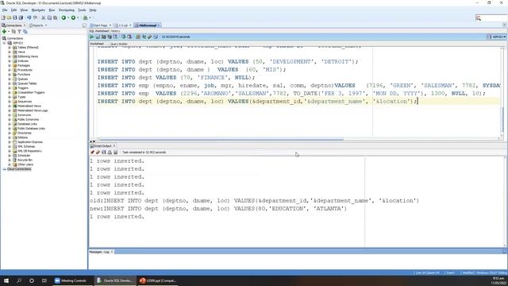Click the Clear worksheet eraser icon
The height and width of the screenshot is (286, 508).
150,37
